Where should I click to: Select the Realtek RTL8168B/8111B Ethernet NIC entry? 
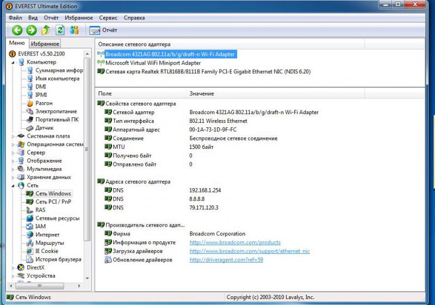coord(208,72)
